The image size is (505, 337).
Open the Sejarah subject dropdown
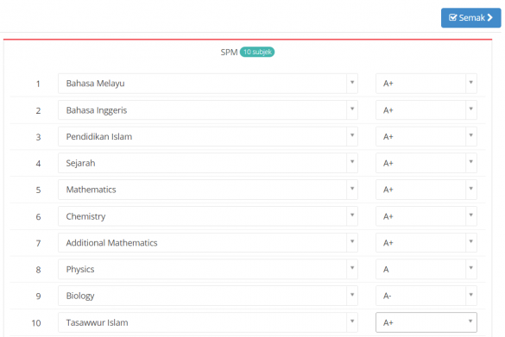[208, 163]
